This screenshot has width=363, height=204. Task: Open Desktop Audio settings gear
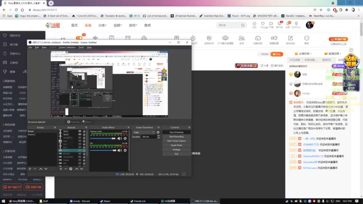click(x=125, y=139)
